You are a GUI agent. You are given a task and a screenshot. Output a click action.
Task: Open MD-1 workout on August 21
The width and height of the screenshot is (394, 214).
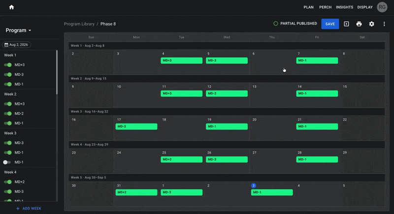[x=317, y=126]
